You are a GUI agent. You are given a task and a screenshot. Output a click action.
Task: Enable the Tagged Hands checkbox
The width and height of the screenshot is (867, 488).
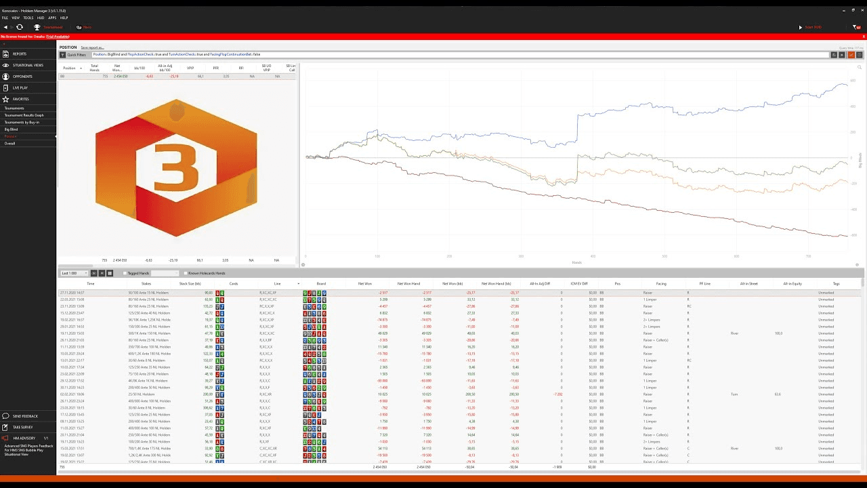tap(125, 273)
